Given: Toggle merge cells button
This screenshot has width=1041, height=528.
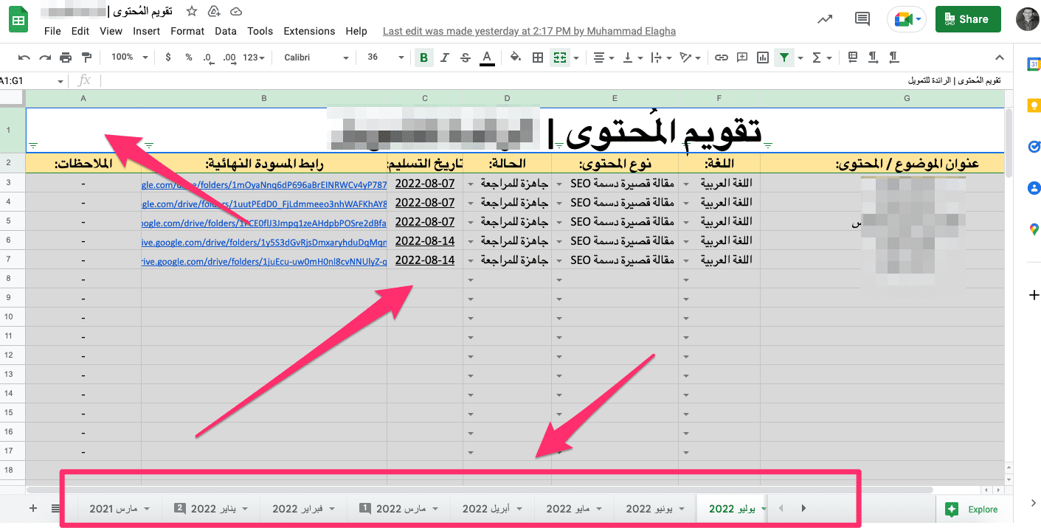Looking at the screenshot, I should 560,58.
